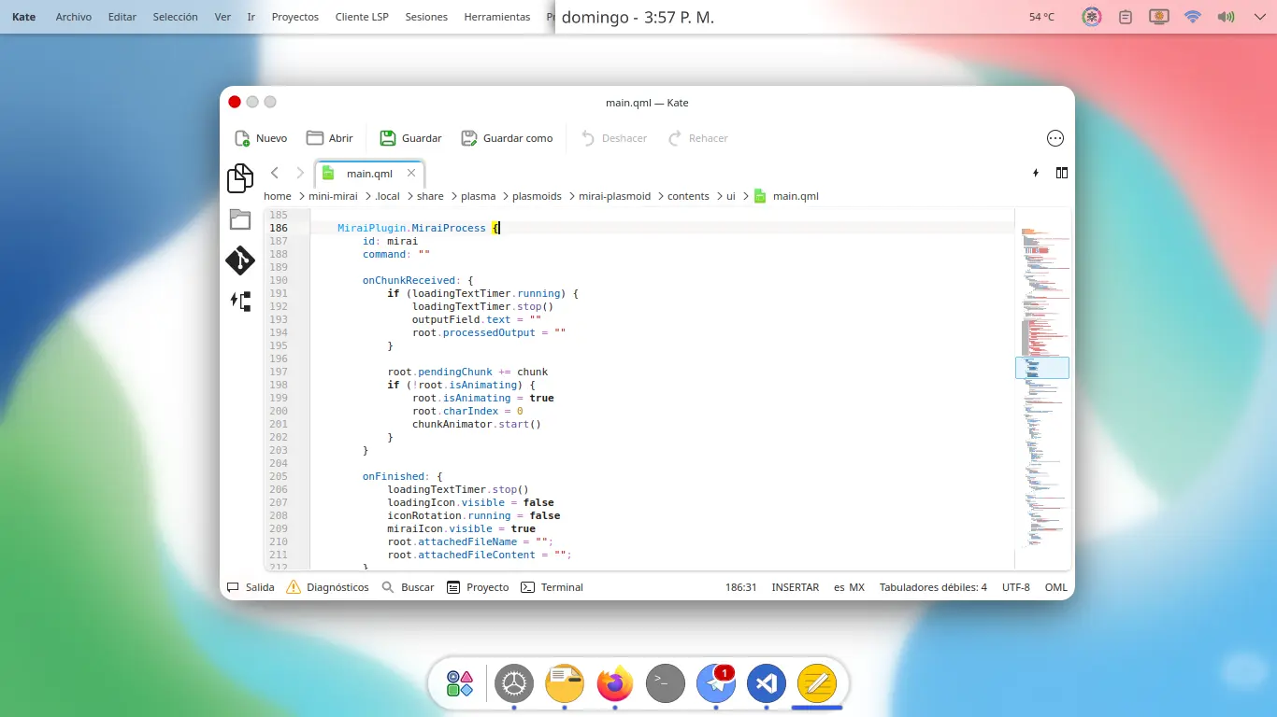Open the Proyecto panel
Image resolution: width=1277 pixels, height=717 pixels.
pyautogui.click(x=478, y=587)
